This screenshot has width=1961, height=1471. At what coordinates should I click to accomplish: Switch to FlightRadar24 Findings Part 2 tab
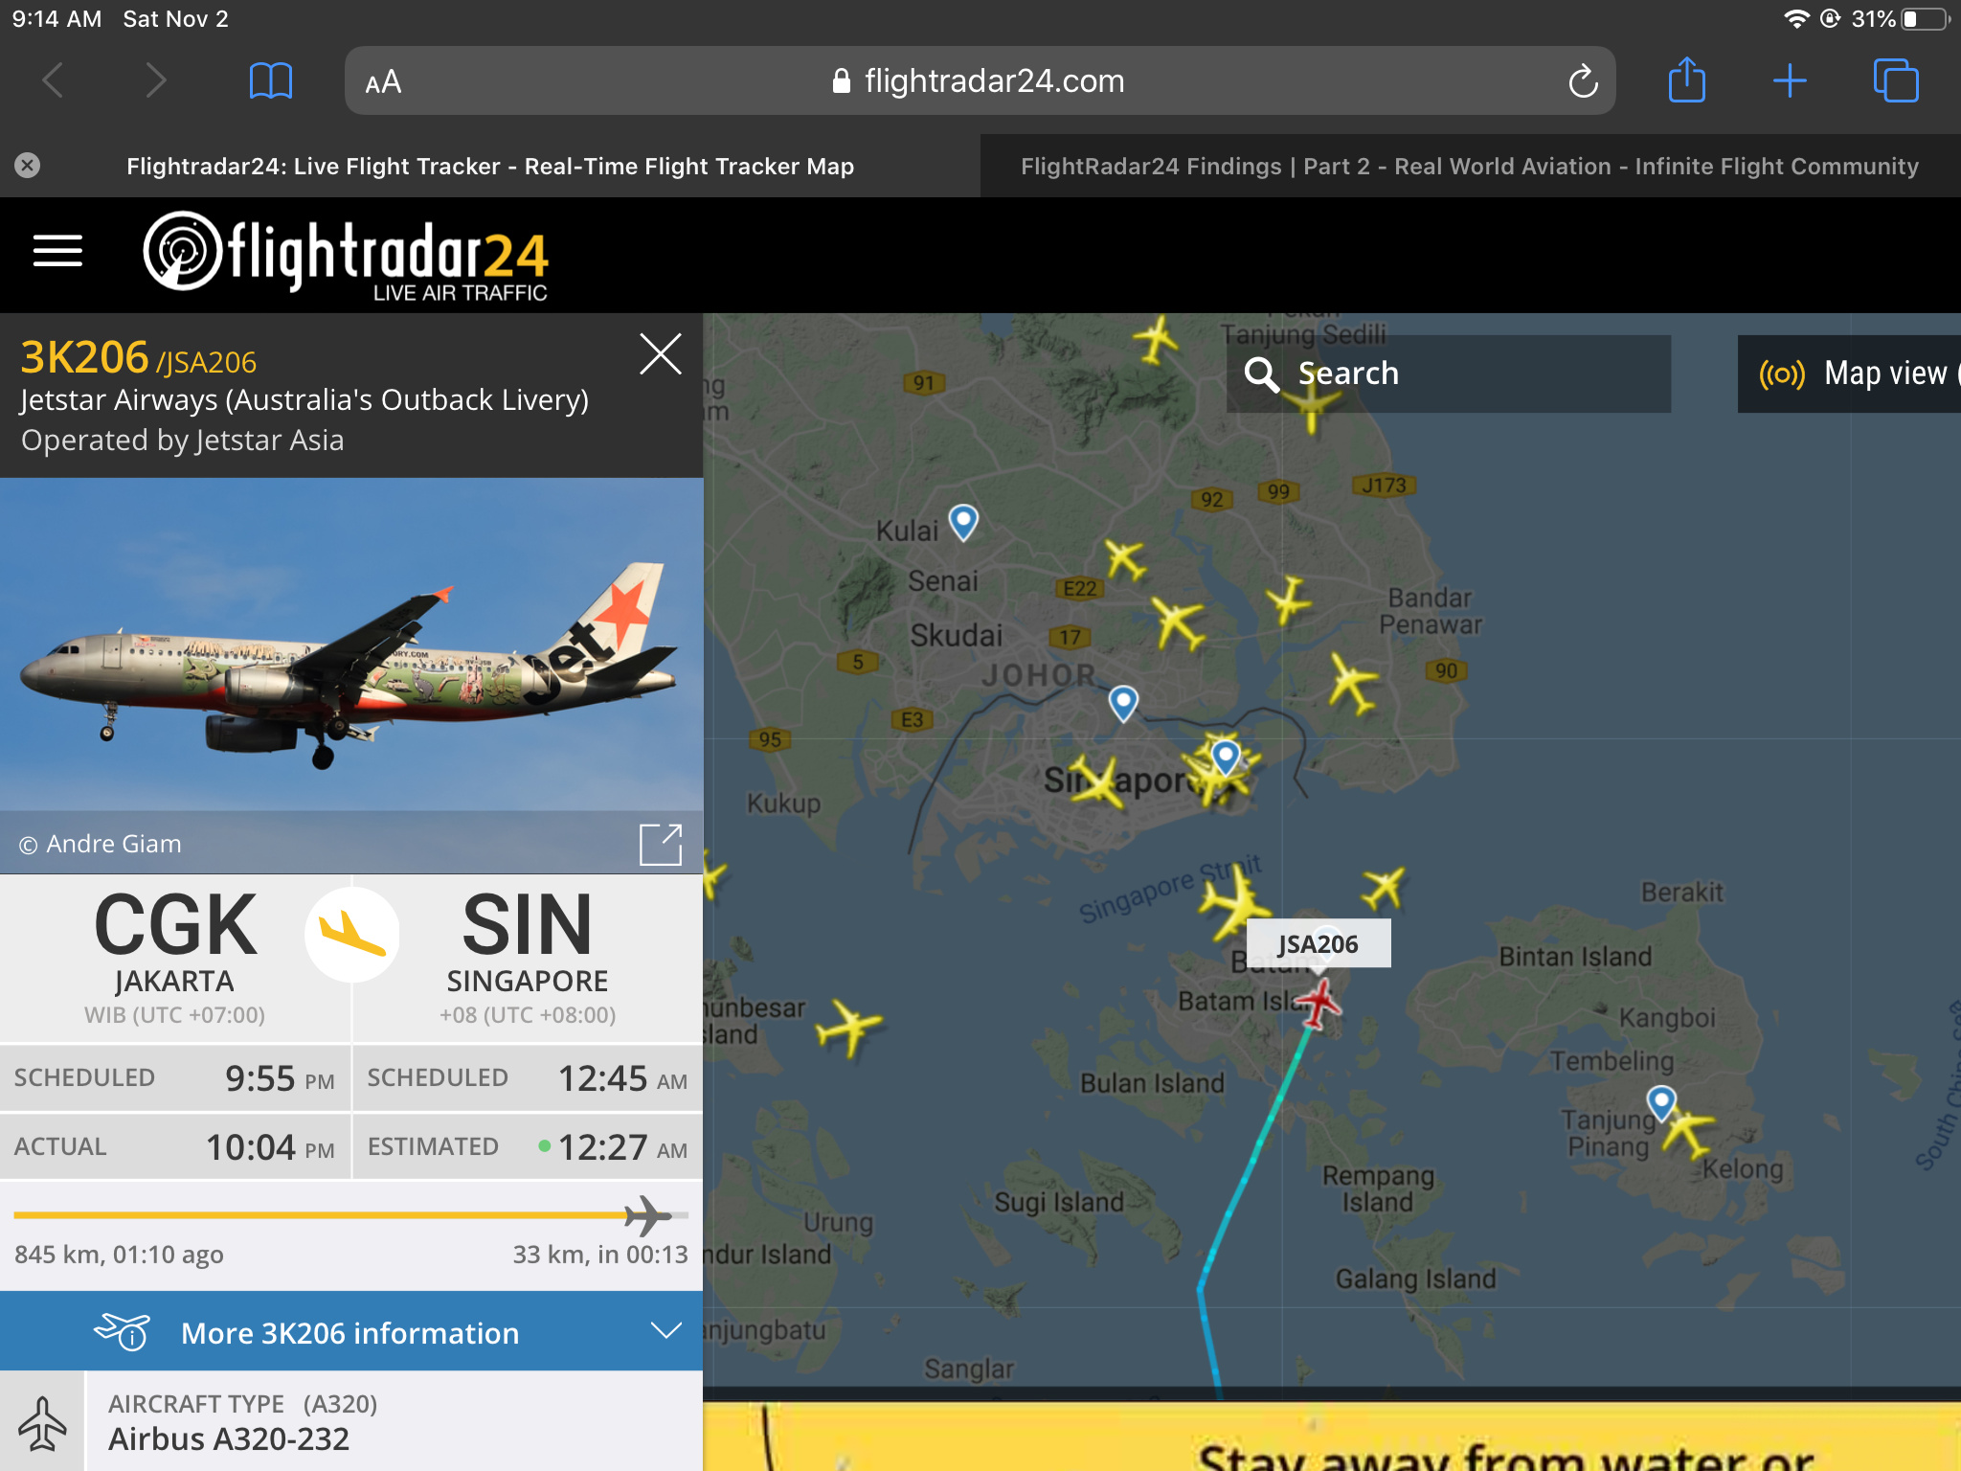(x=1470, y=167)
